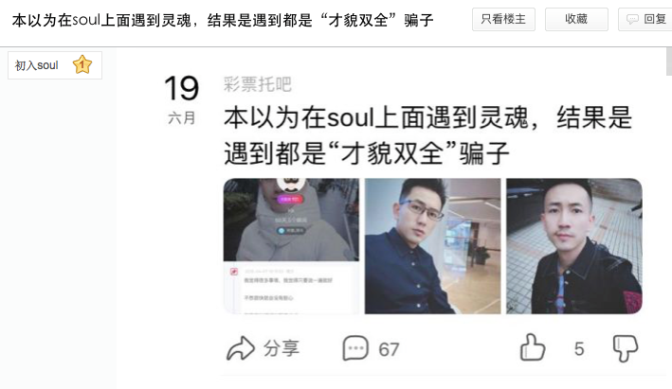Click the share arrow icon

[241, 348]
